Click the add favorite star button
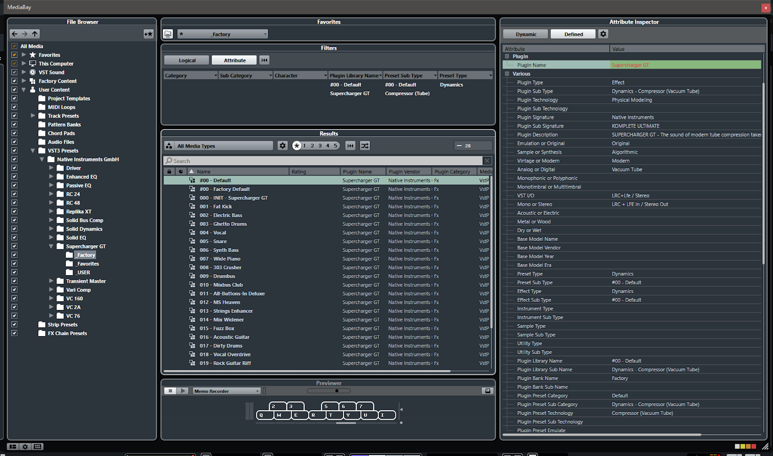 pyautogui.click(x=148, y=34)
